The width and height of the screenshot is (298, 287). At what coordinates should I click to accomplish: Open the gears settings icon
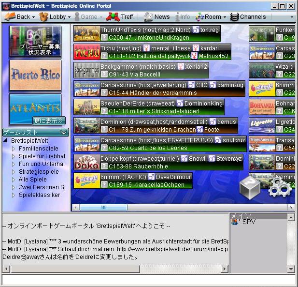pos(280,187)
